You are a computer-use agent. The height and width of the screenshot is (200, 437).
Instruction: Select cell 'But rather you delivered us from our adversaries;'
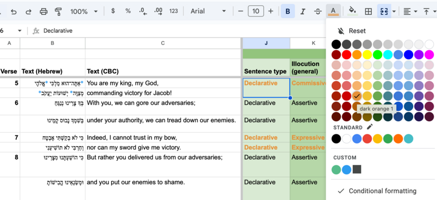point(163,165)
